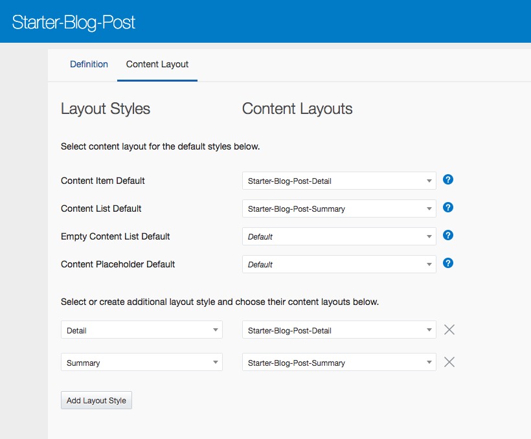
Task: Expand the Content Placeholder Default dropdown
Action: coord(339,265)
